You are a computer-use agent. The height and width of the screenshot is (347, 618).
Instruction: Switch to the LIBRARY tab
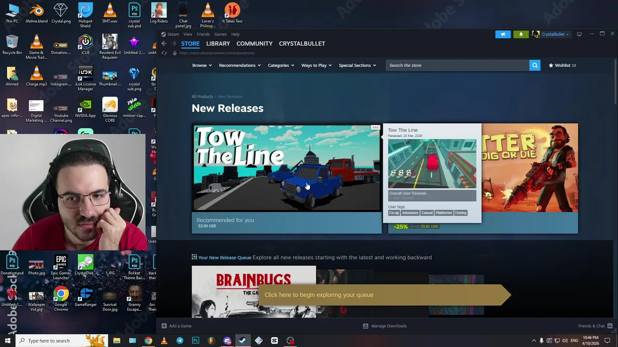tap(218, 43)
